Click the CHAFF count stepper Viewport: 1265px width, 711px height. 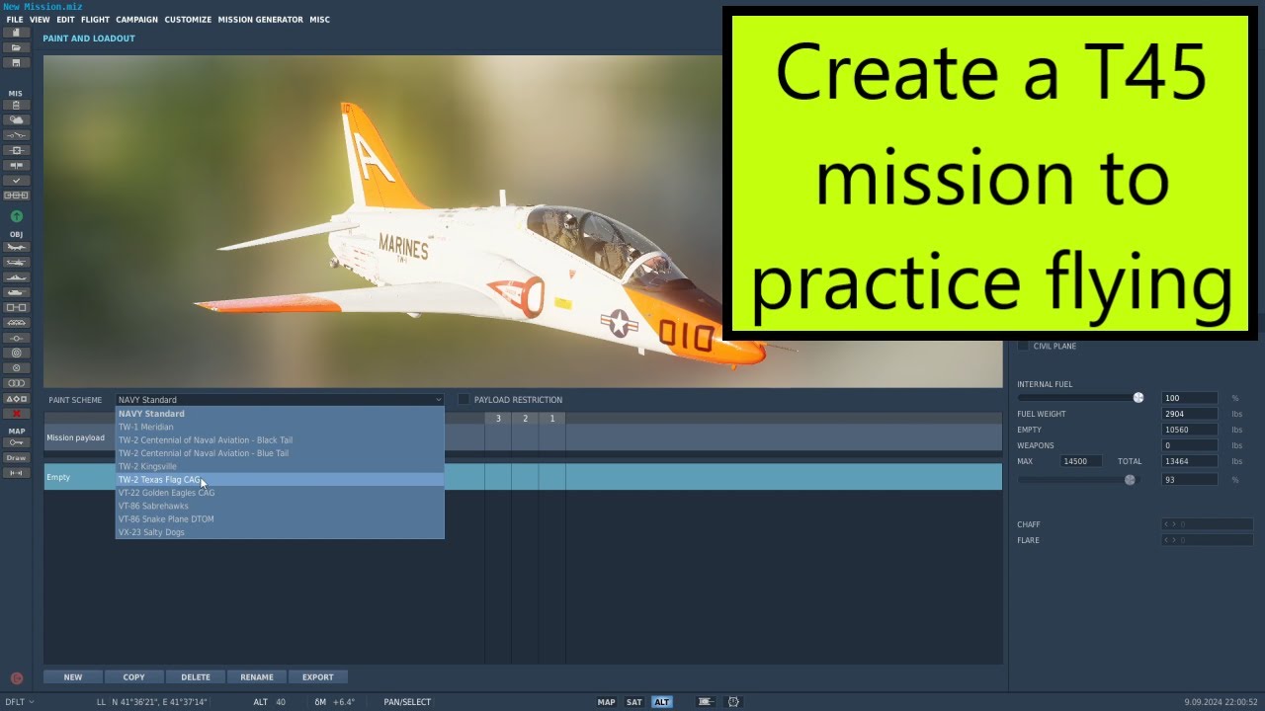coord(1207,524)
